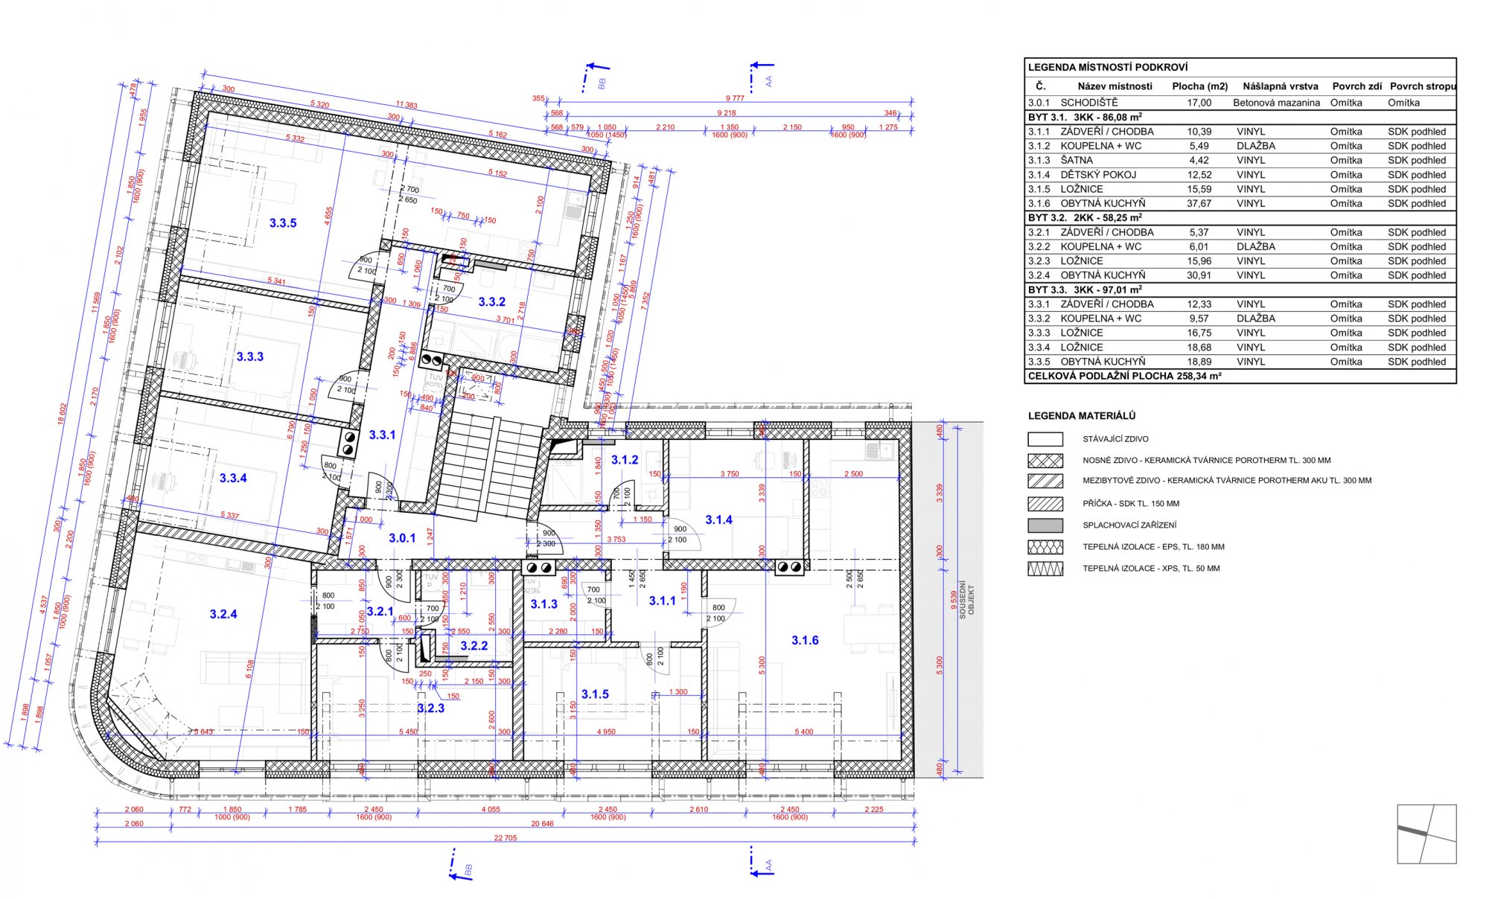
Task: Select room label 3.3.5 in the plan
Action: point(283,223)
